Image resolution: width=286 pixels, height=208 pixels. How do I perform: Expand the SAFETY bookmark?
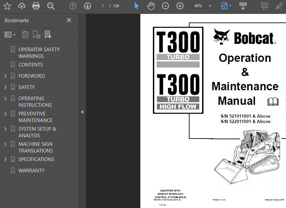click(x=5, y=87)
